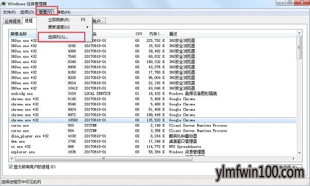Choose 立即刷新(R) from the View menu
The image size is (310, 186).
pos(65,20)
